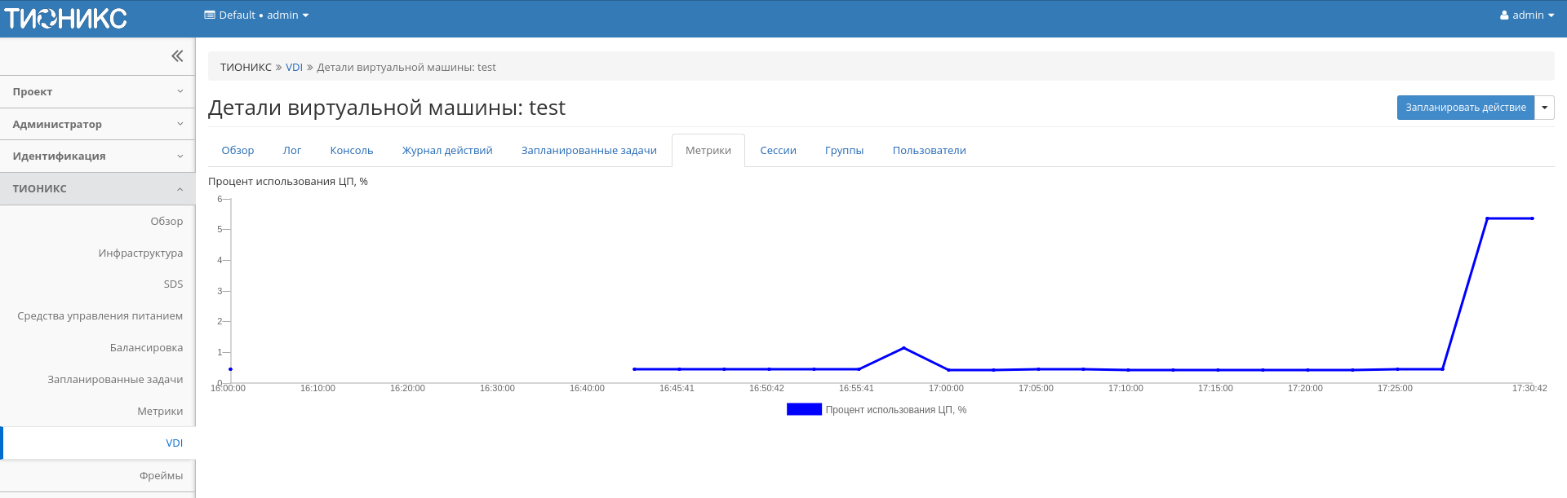Go to Балансировка in the sidebar

[146, 348]
